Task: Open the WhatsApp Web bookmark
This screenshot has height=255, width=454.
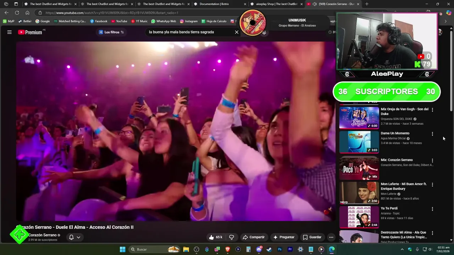Action: [164, 21]
